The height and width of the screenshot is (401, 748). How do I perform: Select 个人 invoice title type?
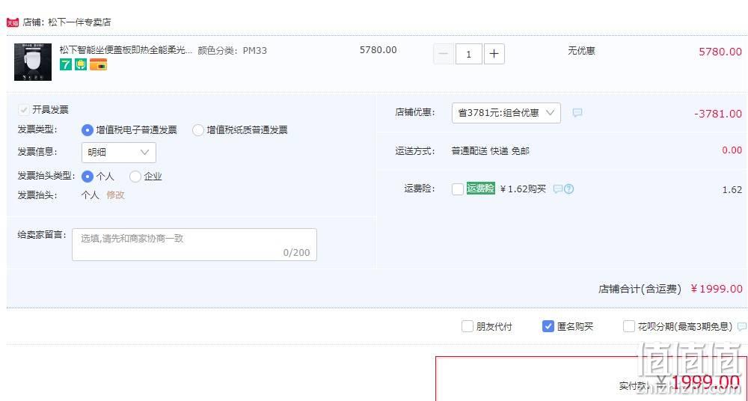click(x=88, y=177)
